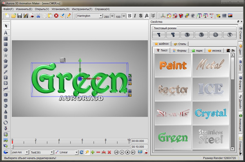Open the Text(36) object dropdown
Screen dimensions: 245x162
(51, 152)
